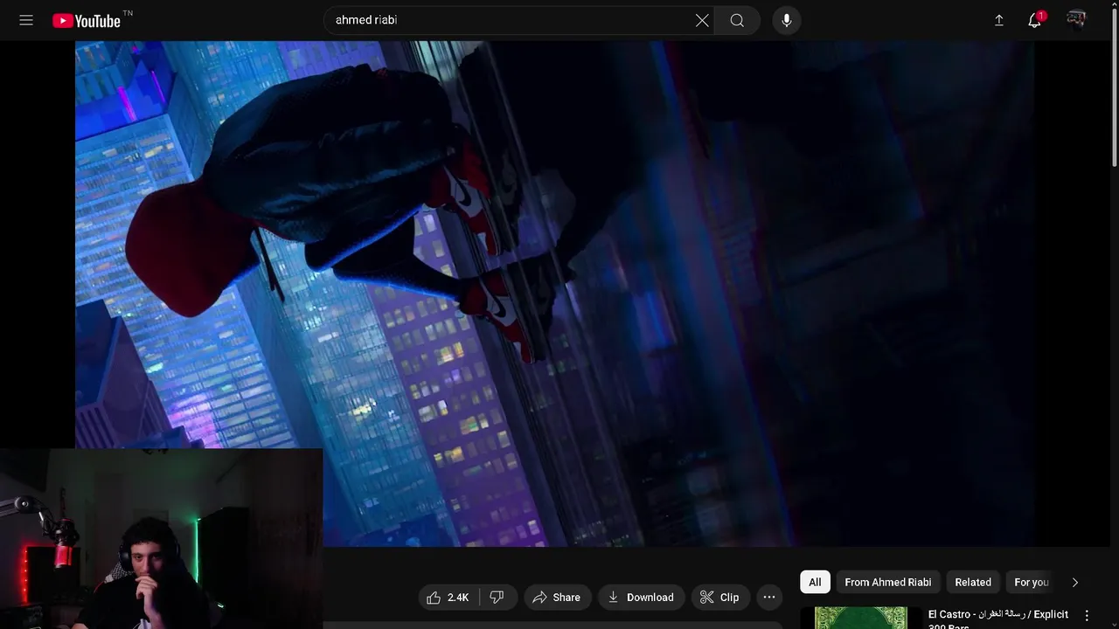This screenshot has width=1119, height=629.
Task: Share this video
Action: pos(556,598)
